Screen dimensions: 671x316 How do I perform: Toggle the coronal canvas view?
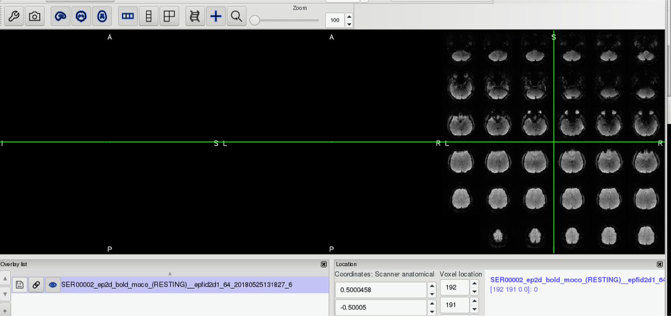[81, 16]
